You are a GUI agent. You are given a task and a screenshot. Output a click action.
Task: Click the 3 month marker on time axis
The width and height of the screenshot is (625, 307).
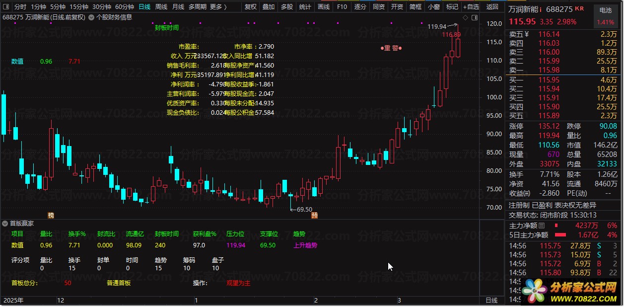coord(399,301)
